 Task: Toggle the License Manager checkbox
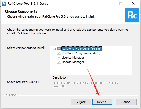coord(59,58)
